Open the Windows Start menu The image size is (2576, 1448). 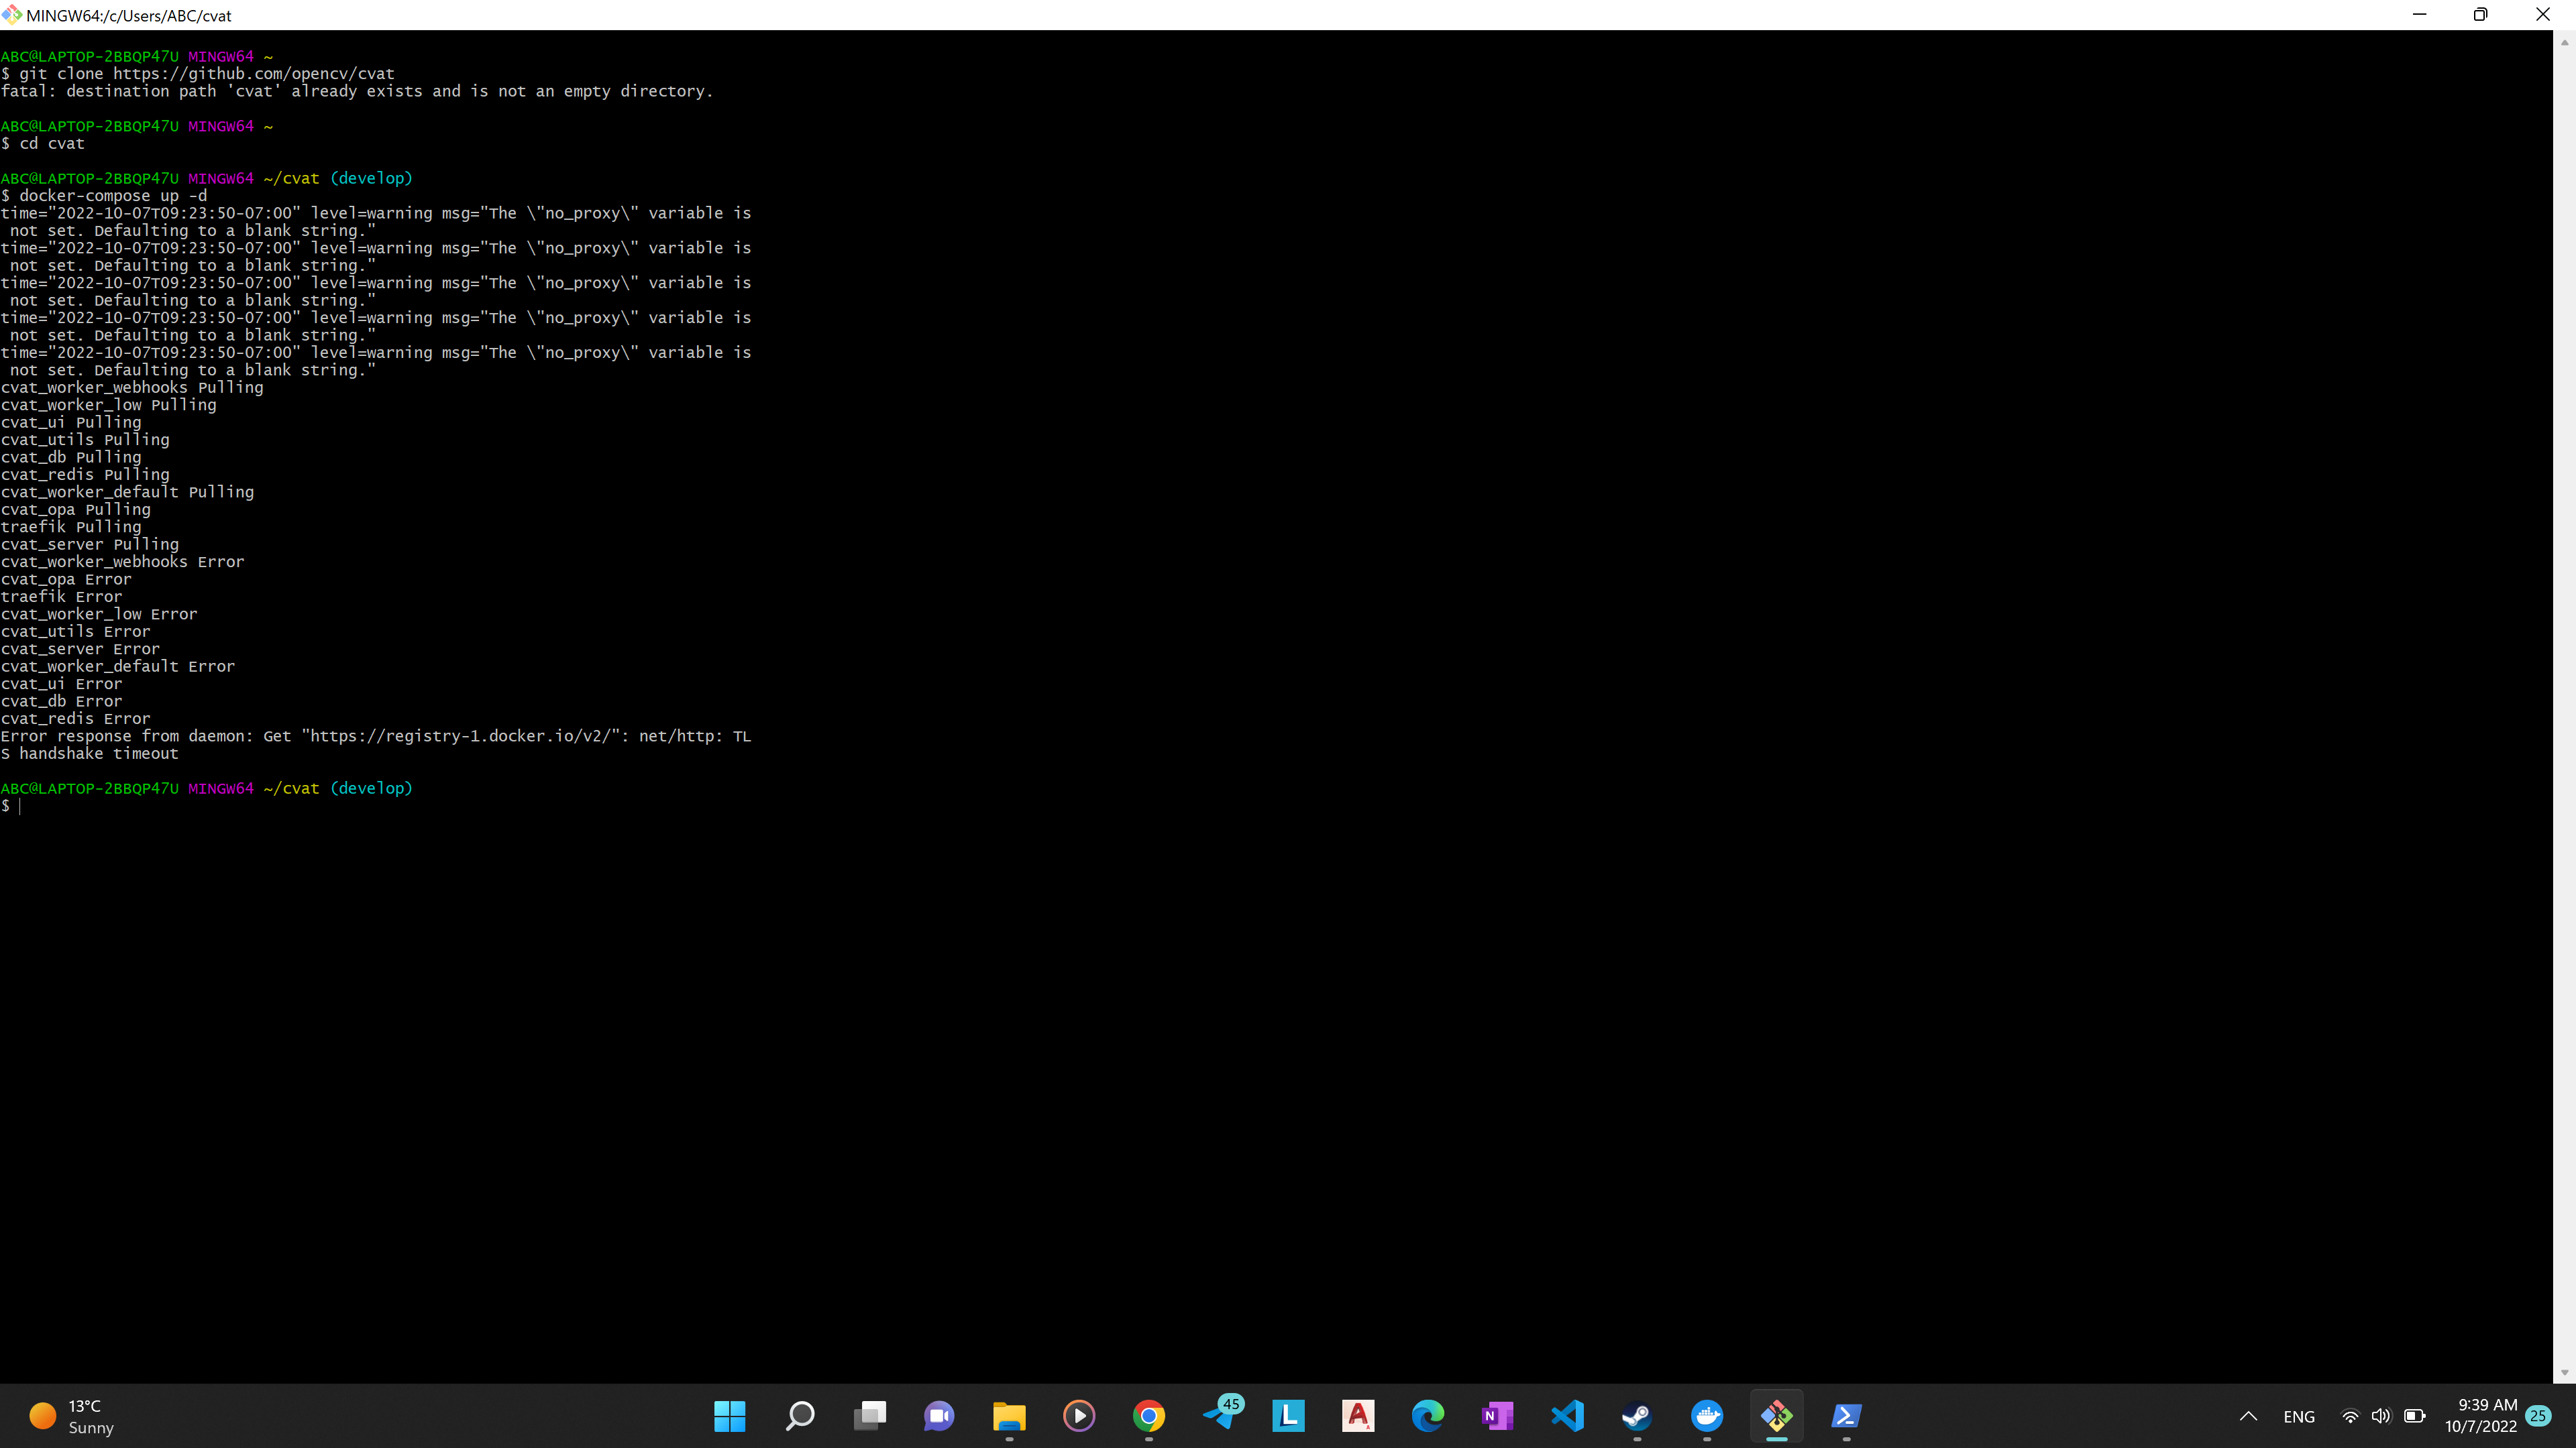730,1415
